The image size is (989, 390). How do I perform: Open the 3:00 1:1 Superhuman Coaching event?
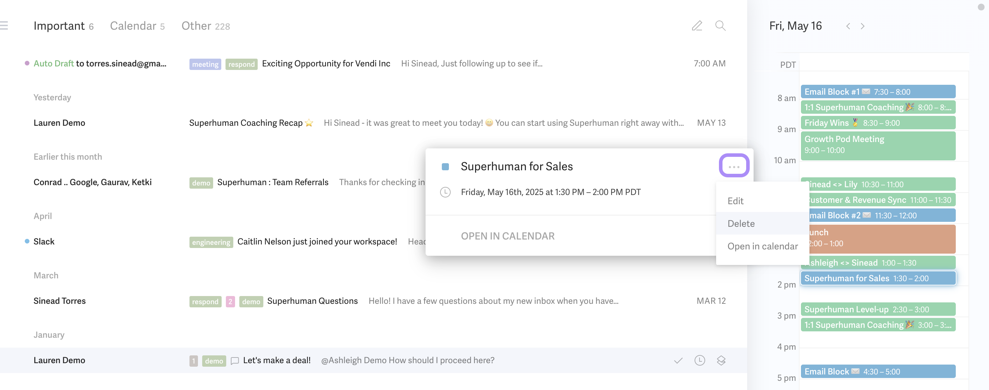878,325
